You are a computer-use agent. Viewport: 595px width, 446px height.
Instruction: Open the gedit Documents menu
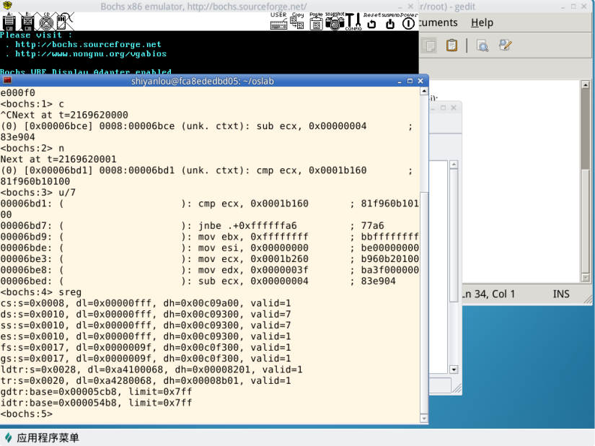(438, 23)
